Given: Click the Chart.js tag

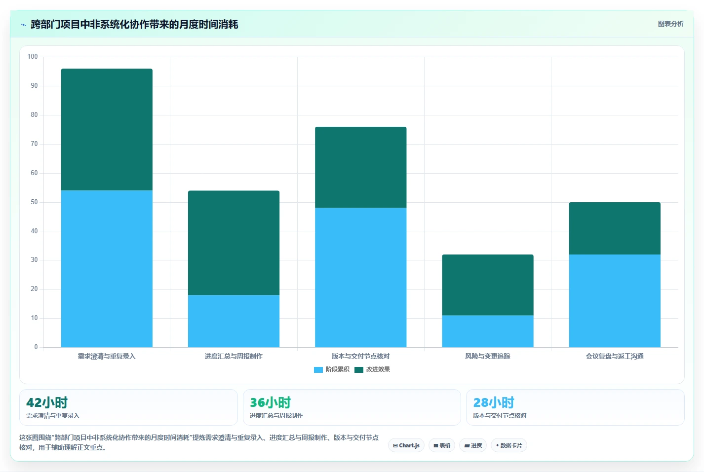Looking at the screenshot, I should click(406, 445).
